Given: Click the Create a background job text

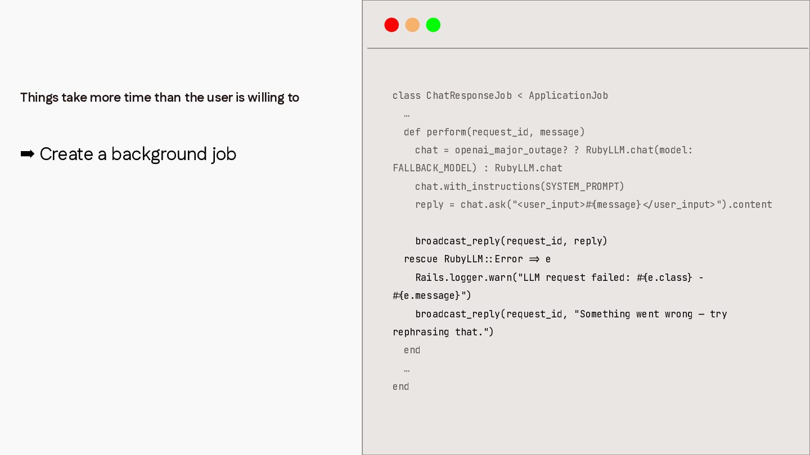Looking at the screenshot, I should tap(138, 154).
